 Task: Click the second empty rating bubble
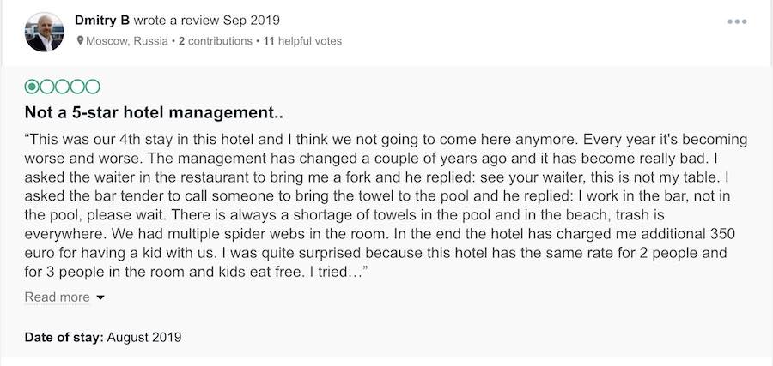pos(48,86)
